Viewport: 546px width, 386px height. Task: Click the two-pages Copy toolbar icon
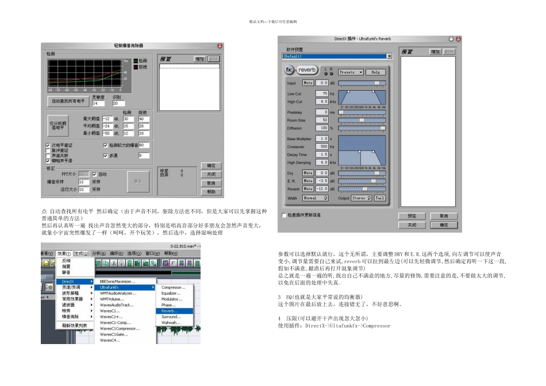click(106, 263)
